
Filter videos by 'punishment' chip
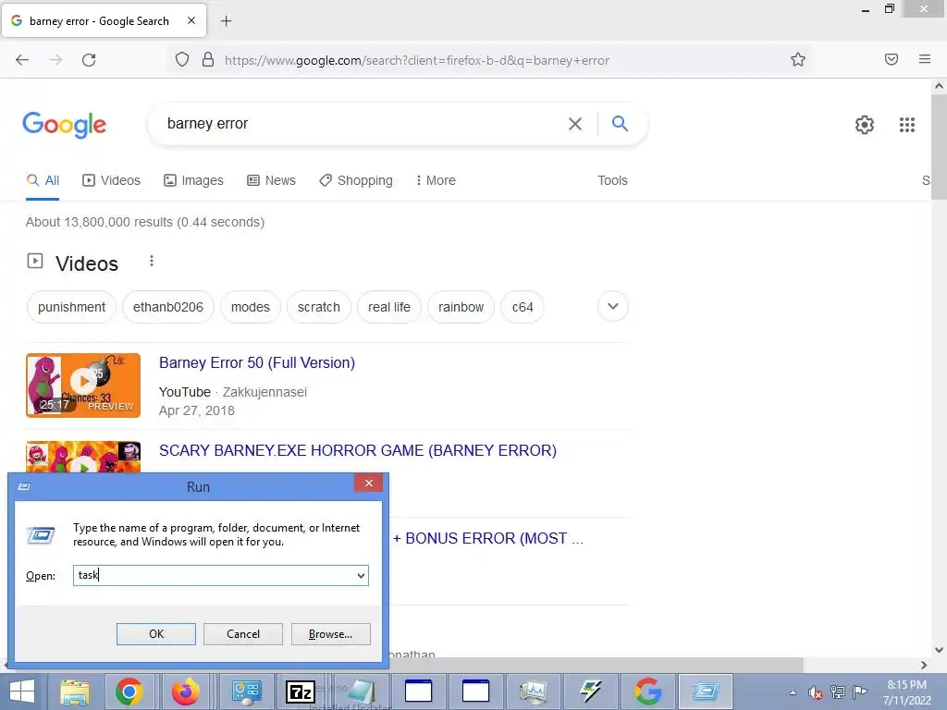pyautogui.click(x=71, y=307)
